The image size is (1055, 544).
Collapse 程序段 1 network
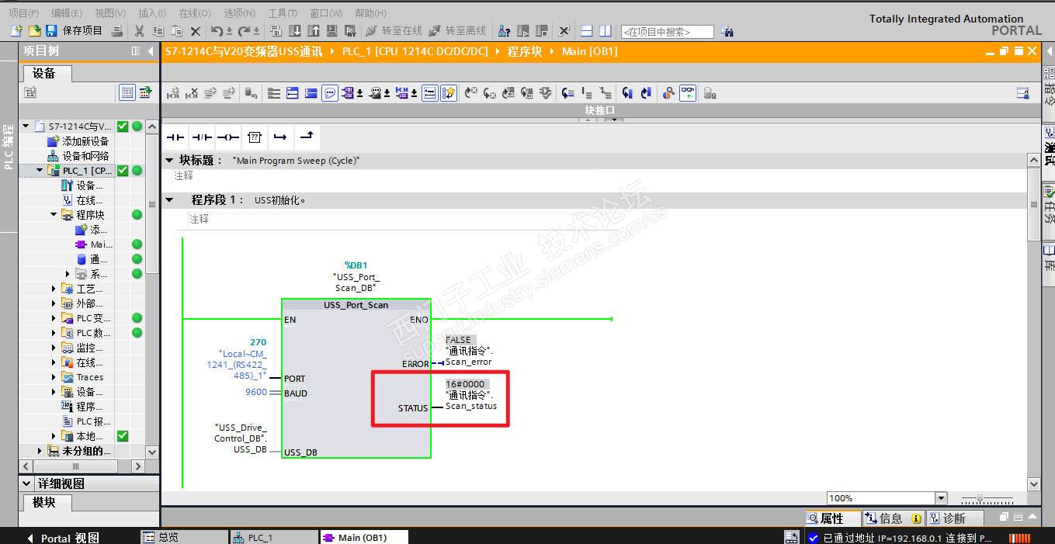tap(170, 200)
